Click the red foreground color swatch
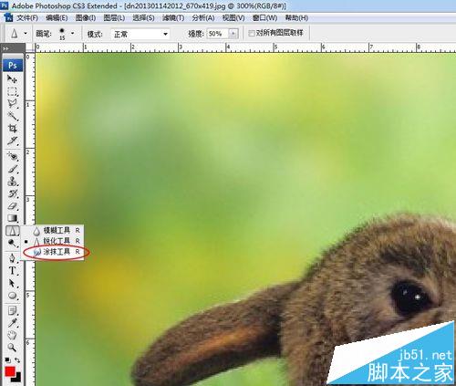This screenshot has width=456, height=386. [10, 371]
